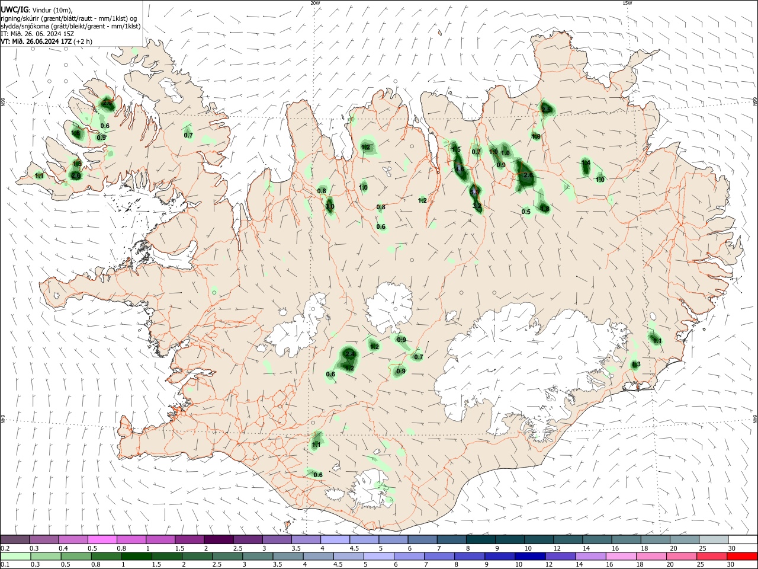The width and height of the screenshot is (758, 569).
Task: Click the round Hofsjökull glacier at map center
Action: (x=390, y=307)
